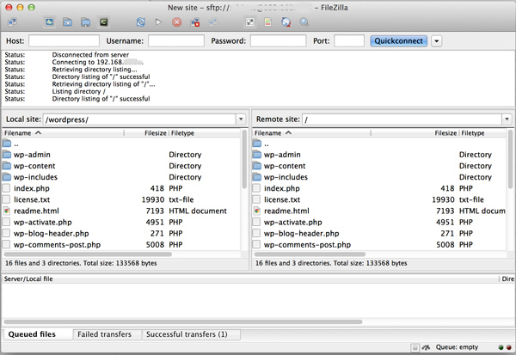Click the Local site path field

(139, 119)
